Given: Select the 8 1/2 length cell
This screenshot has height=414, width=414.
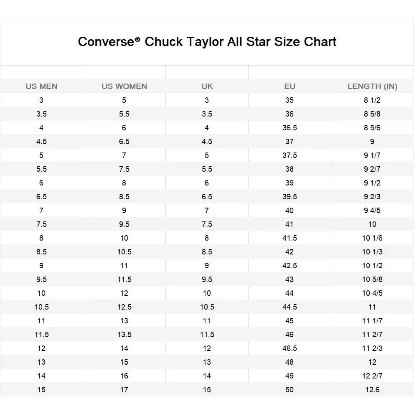Looking at the screenshot, I should pyautogui.click(x=372, y=100).
